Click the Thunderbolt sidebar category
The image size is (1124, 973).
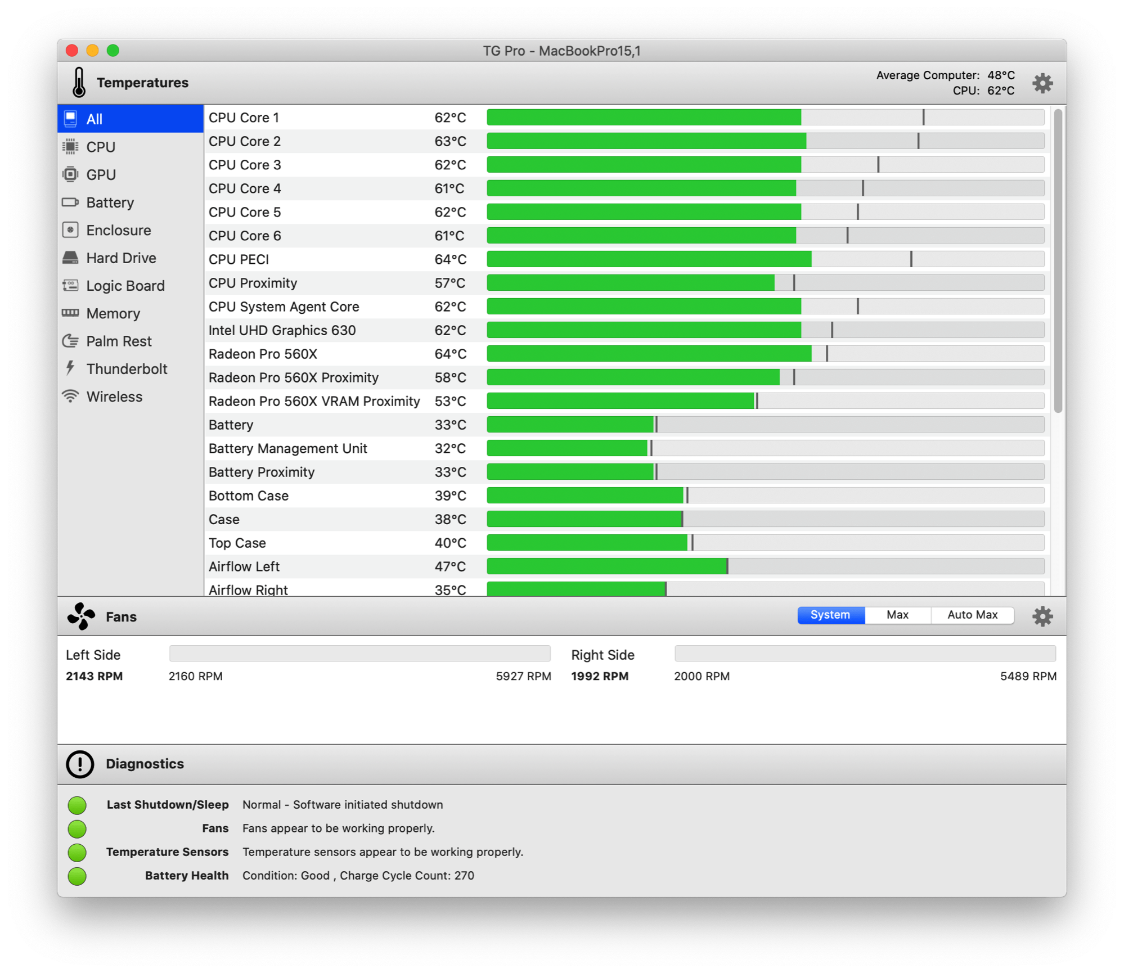tap(127, 367)
